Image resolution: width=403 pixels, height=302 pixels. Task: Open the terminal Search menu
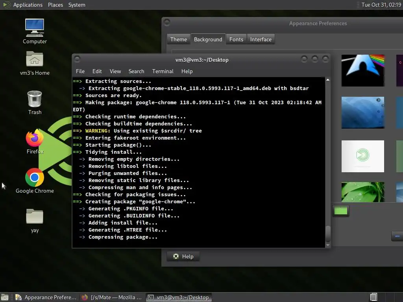pyautogui.click(x=136, y=72)
